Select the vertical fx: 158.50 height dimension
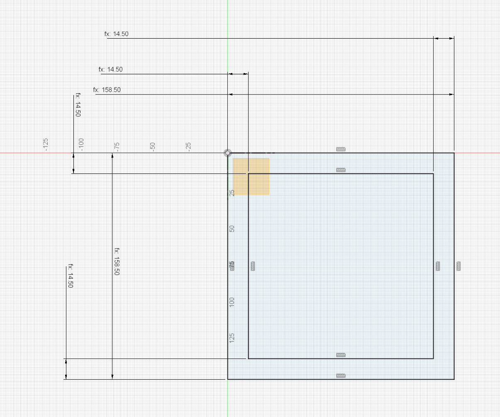Viewport: 500px width, 417px height. click(117, 262)
